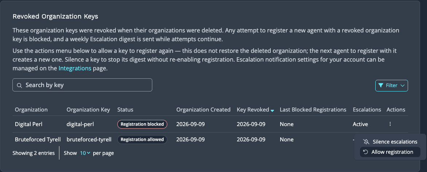Sort by Escalations column header

(x=367, y=110)
